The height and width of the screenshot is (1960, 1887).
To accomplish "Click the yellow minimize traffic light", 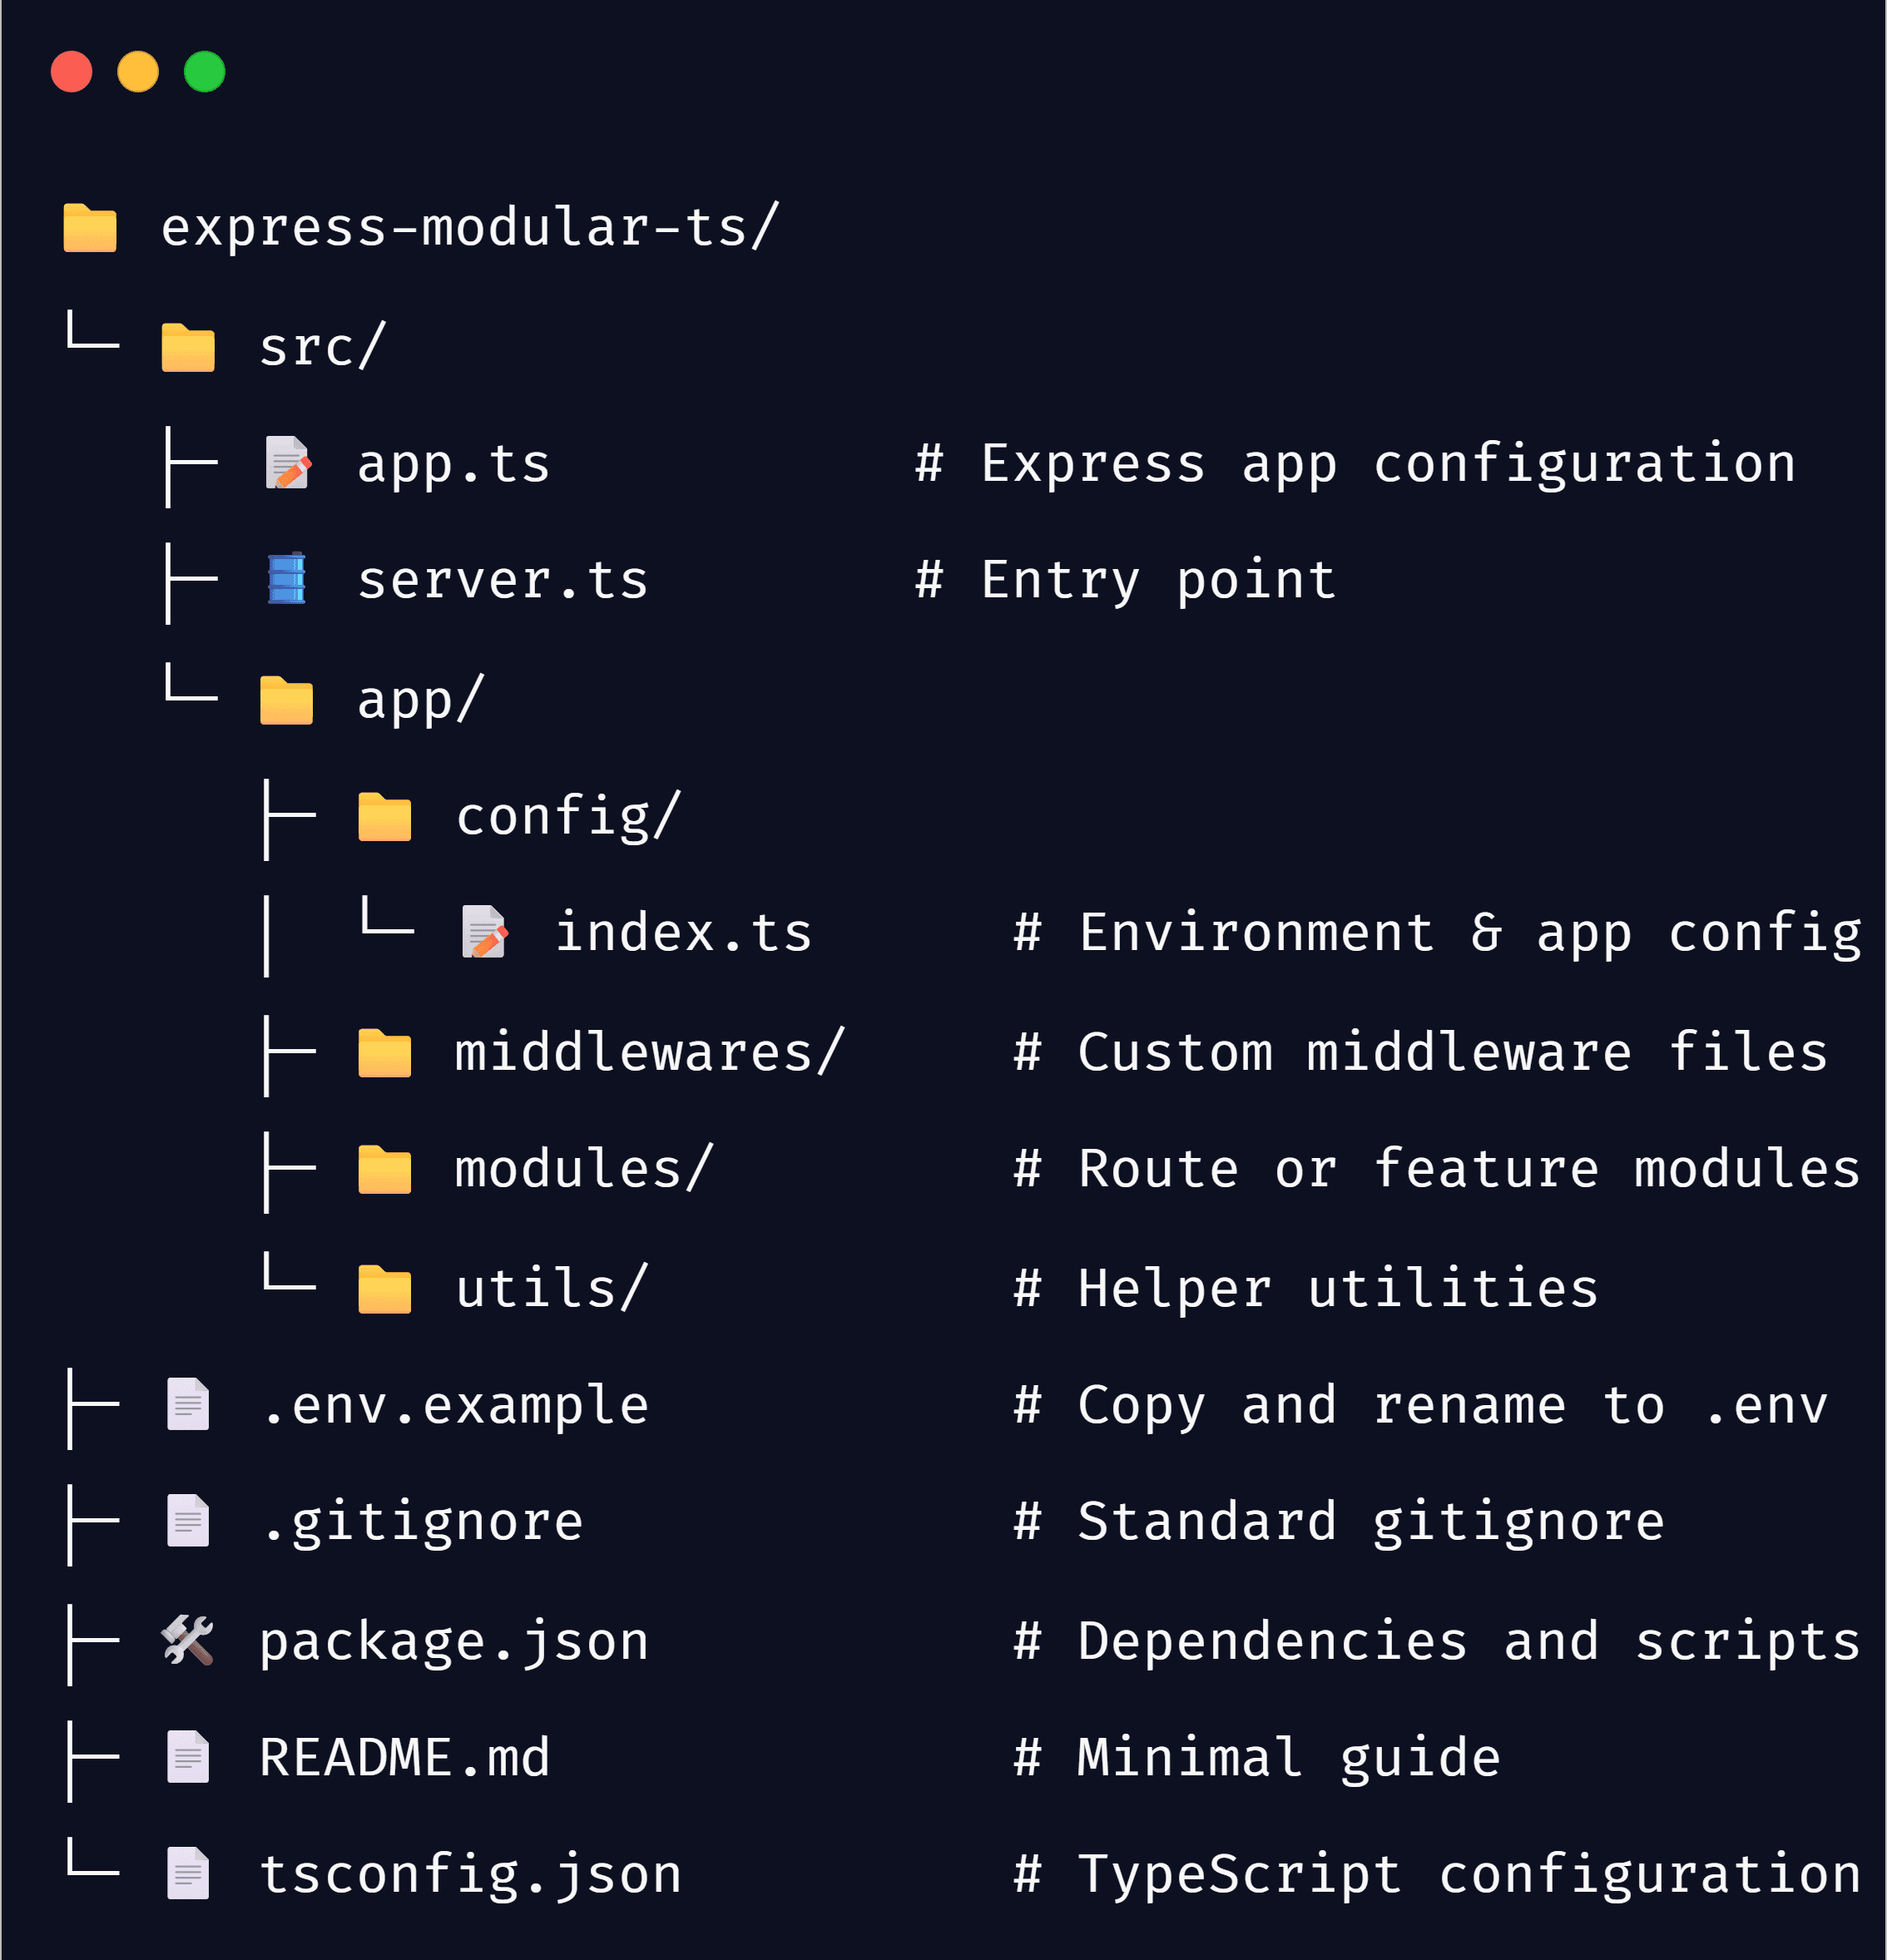I will tap(137, 71).
